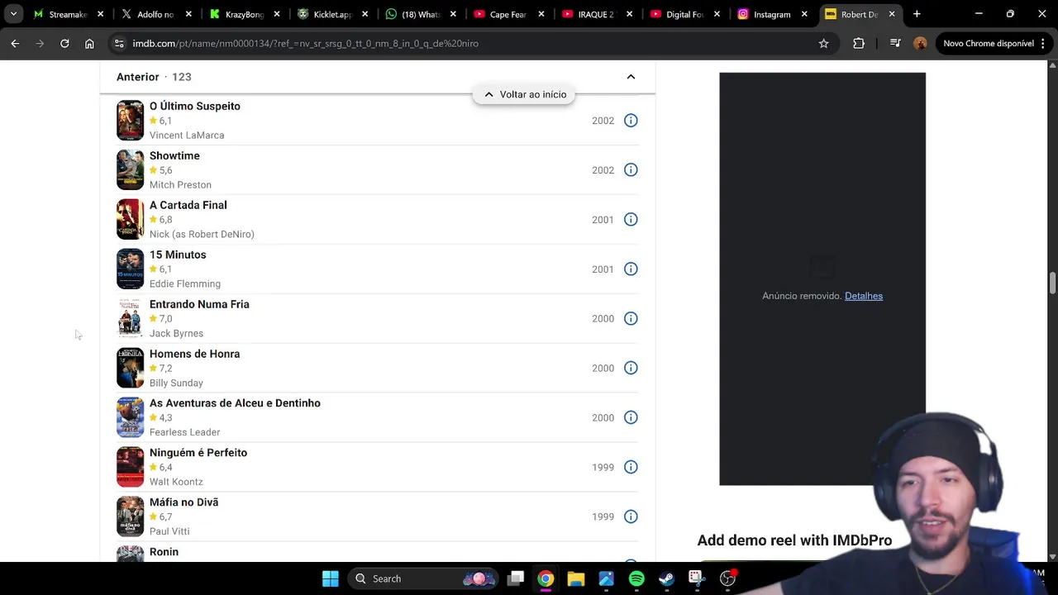
Task: Switch to WhatsApp tab
Action: click(x=420, y=14)
